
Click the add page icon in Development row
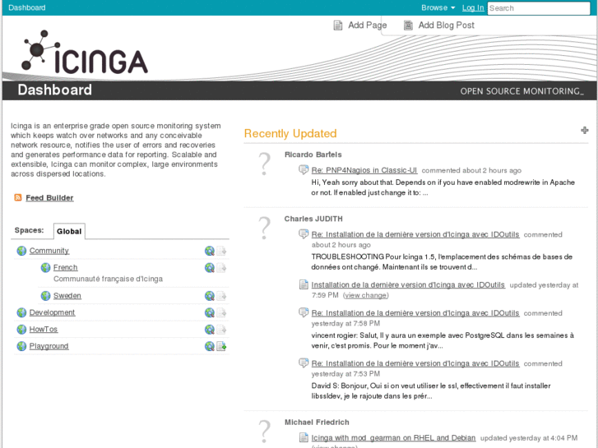click(x=221, y=312)
